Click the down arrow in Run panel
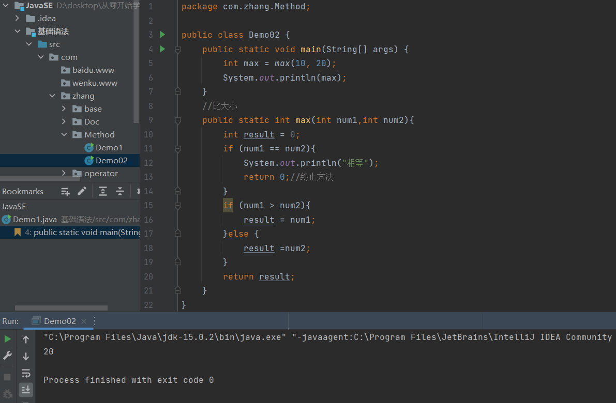616x403 pixels. [x=25, y=357]
